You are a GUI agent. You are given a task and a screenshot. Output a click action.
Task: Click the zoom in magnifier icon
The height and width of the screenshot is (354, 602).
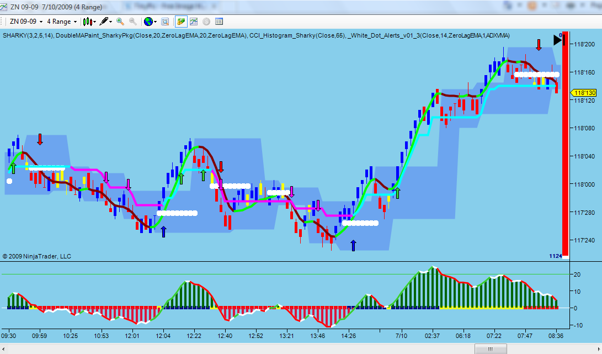pos(120,22)
